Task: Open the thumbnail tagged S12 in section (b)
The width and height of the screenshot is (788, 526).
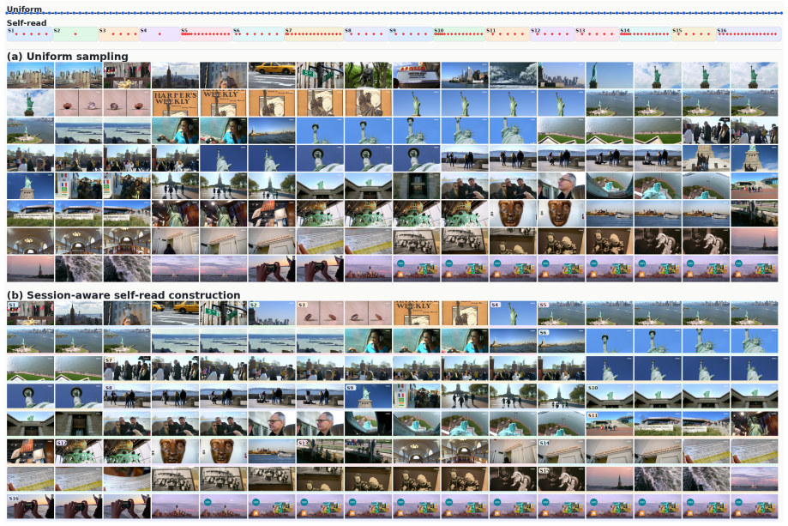Action: tap(78, 451)
